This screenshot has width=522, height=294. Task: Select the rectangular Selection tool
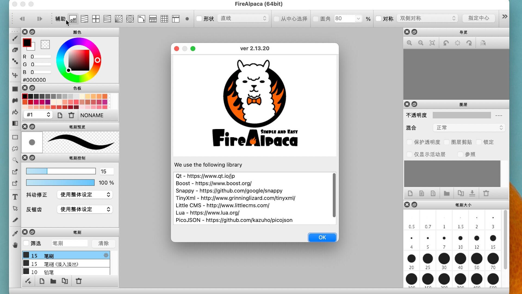(15, 137)
